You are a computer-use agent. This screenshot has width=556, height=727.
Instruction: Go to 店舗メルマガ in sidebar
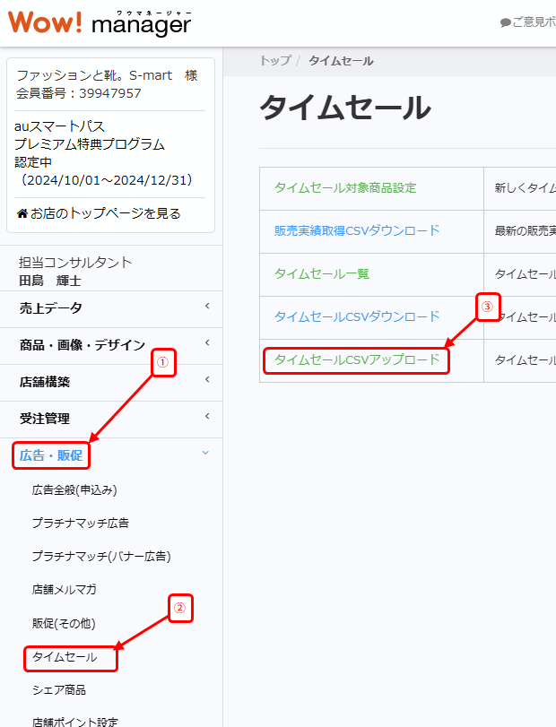tap(64, 589)
